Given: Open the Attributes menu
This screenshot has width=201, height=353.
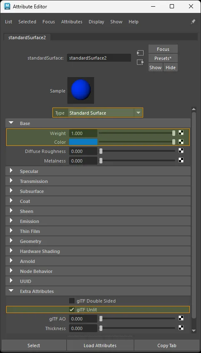Looking at the screenshot, I should [72, 22].
